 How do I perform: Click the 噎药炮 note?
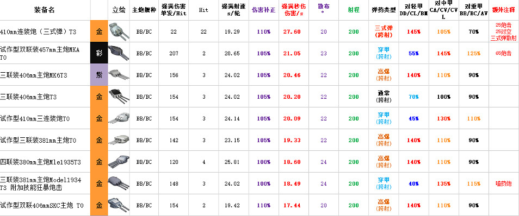(x=503, y=183)
